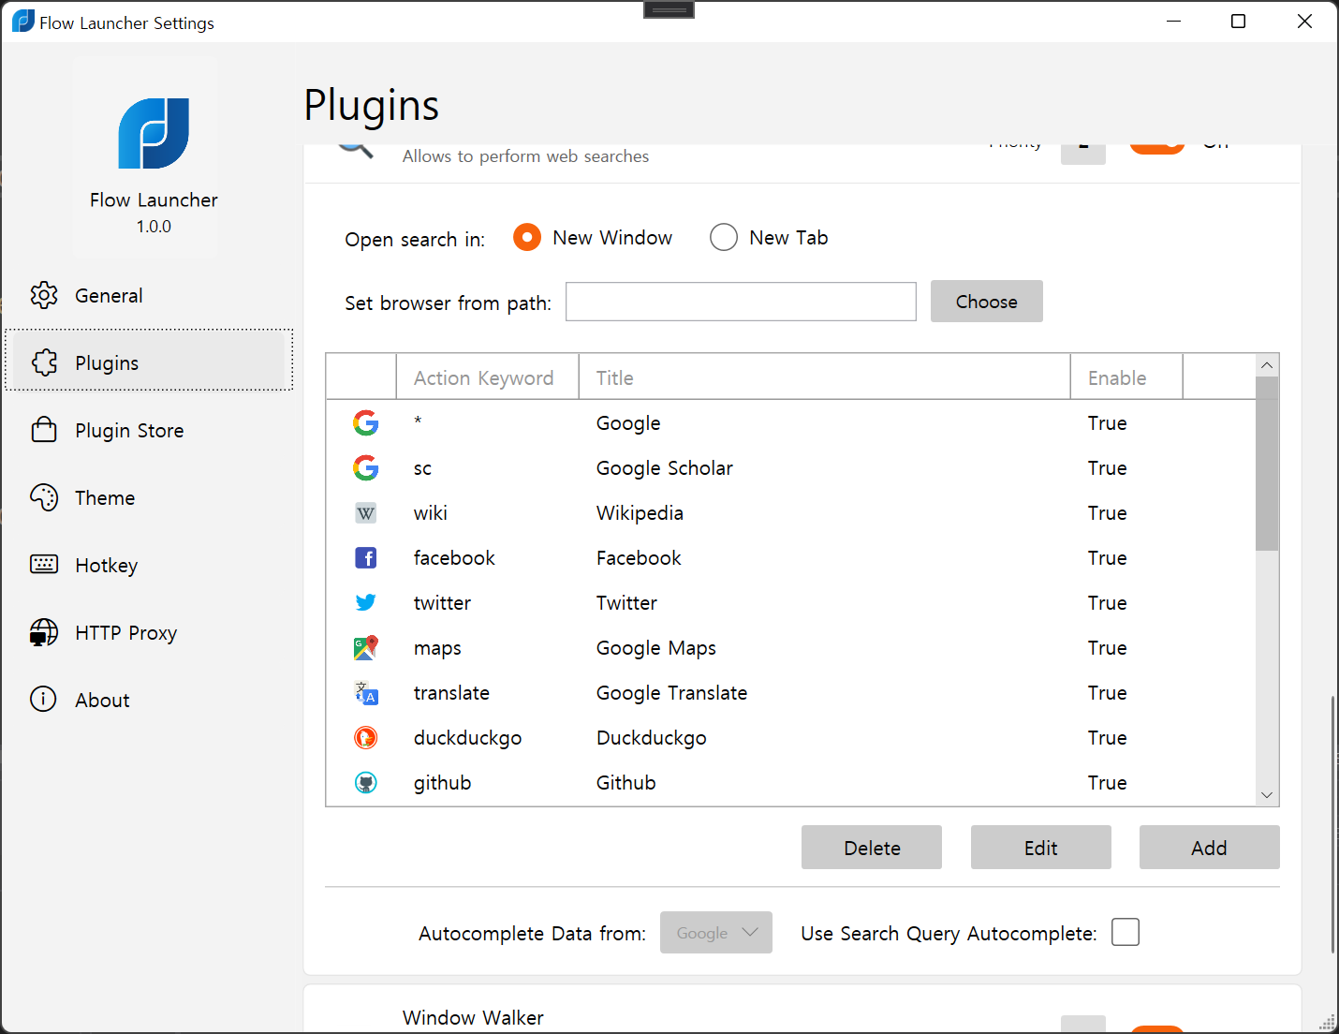Click the Enable column header
This screenshot has width=1339, height=1034.
click(x=1126, y=377)
